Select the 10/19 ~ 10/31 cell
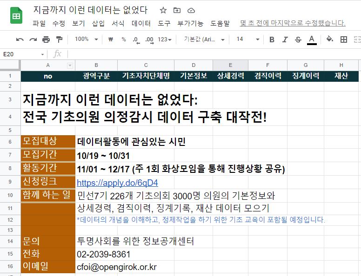The height and width of the screenshot is (276, 361). pyautogui.click(x=124, y=156)
